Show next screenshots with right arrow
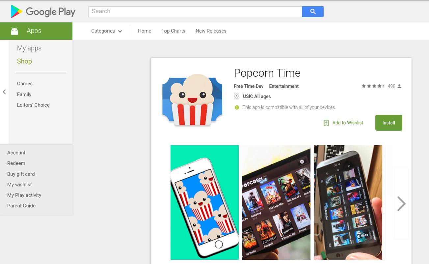The height and width of the screenshot is (264, 429). 401,203
